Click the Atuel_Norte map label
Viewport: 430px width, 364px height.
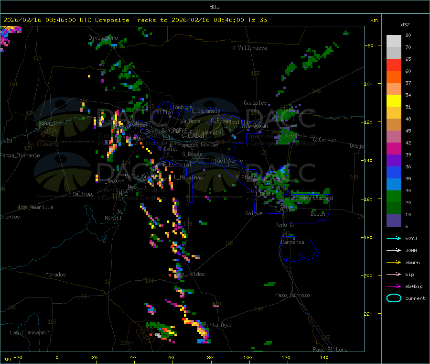click(227, 161)
